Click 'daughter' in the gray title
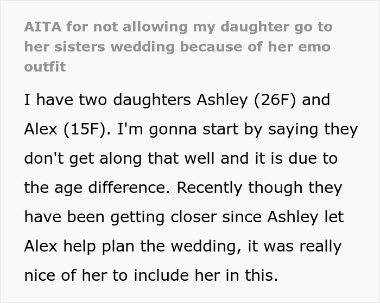 (255, 27)
